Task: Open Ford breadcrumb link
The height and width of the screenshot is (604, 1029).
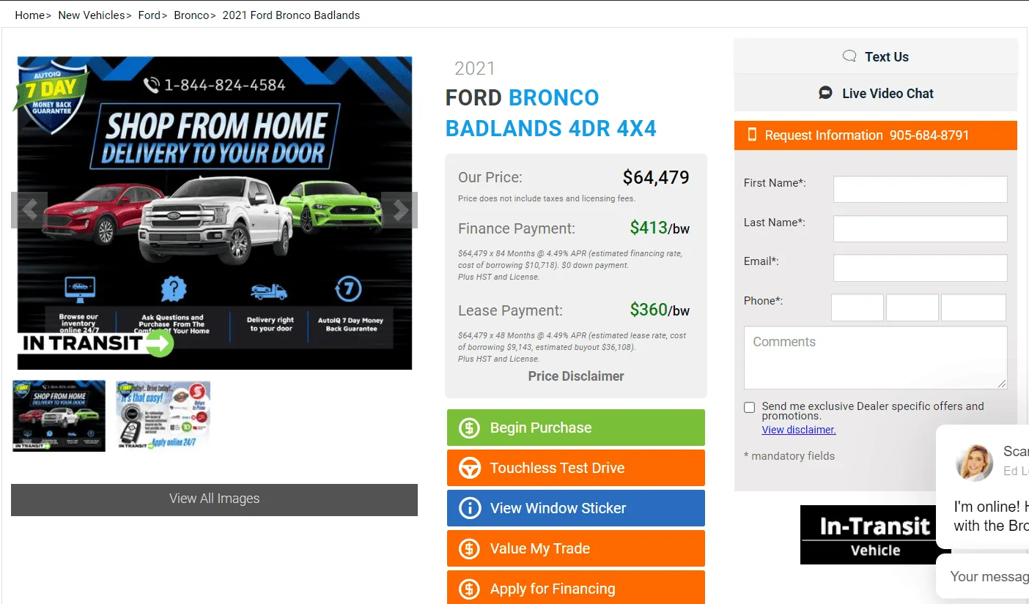Action: click(149, 15)
